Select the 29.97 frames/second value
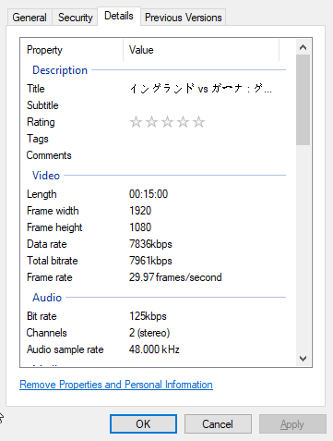 coord(175,277)
